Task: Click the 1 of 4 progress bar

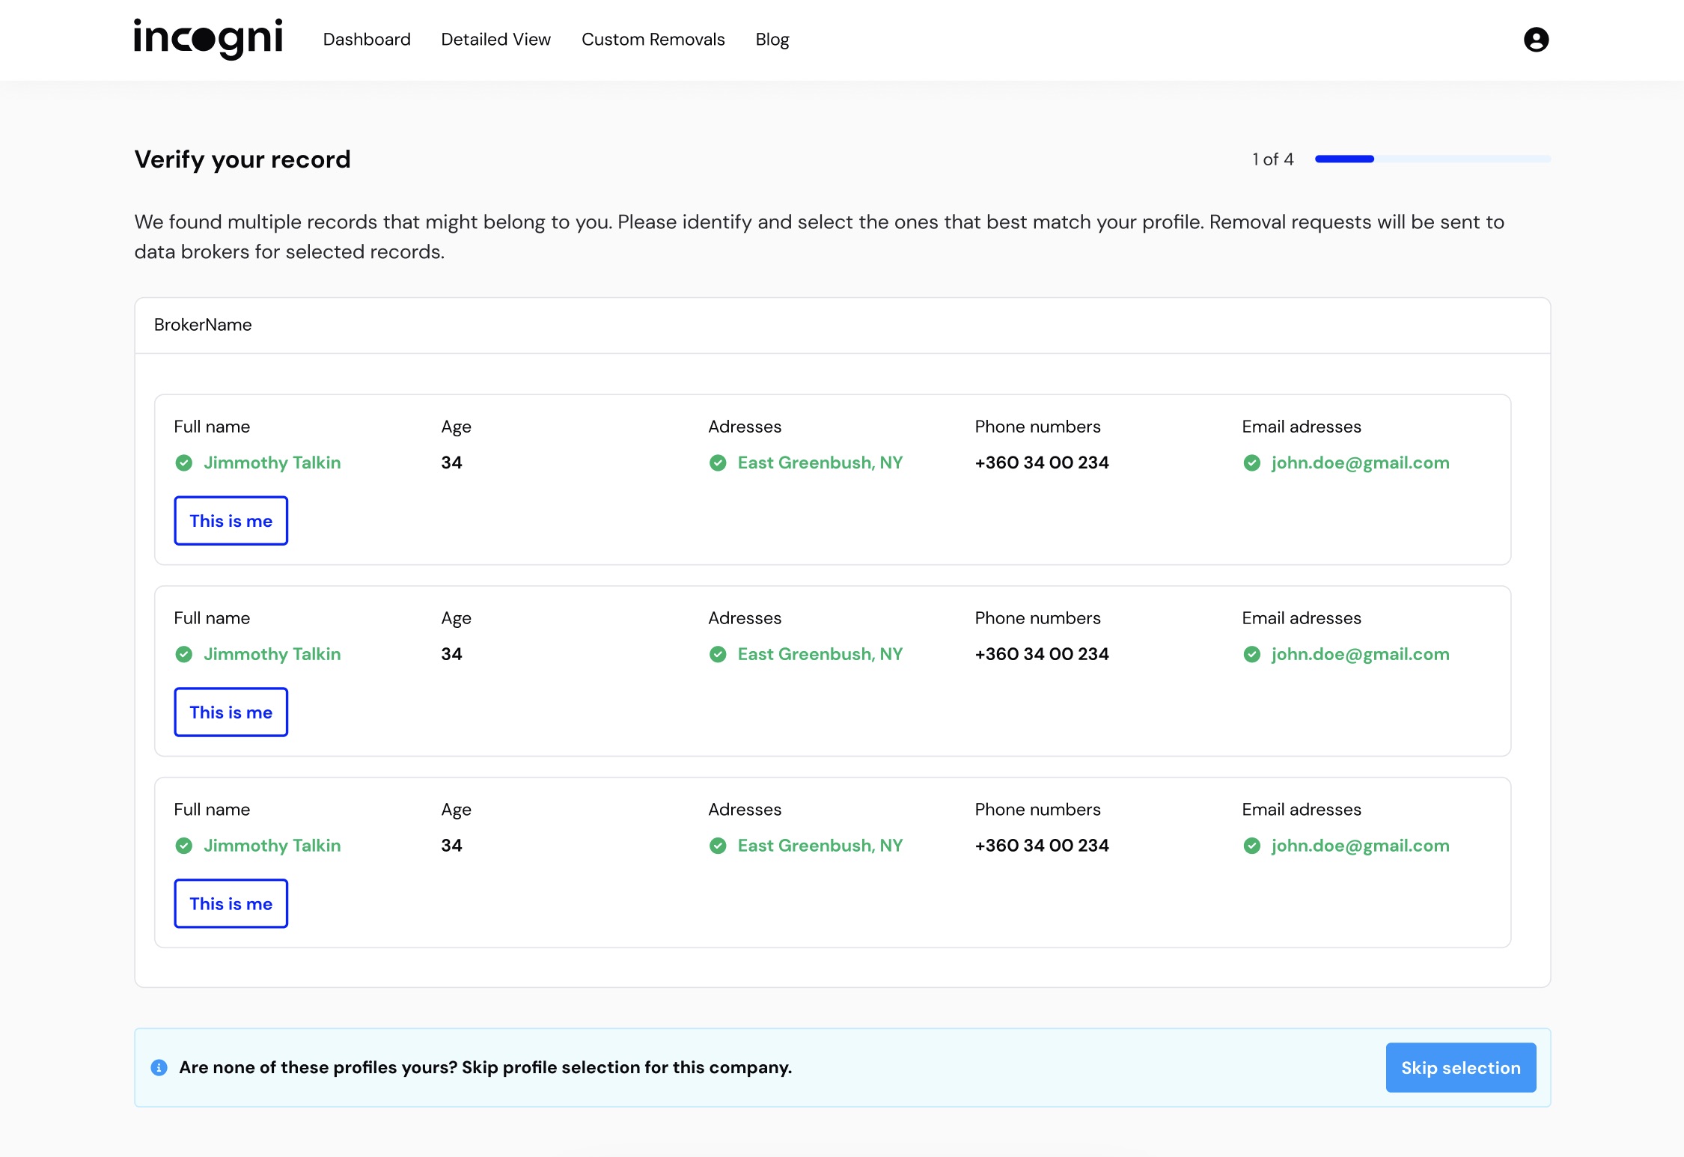Action: coord(1432,159)
